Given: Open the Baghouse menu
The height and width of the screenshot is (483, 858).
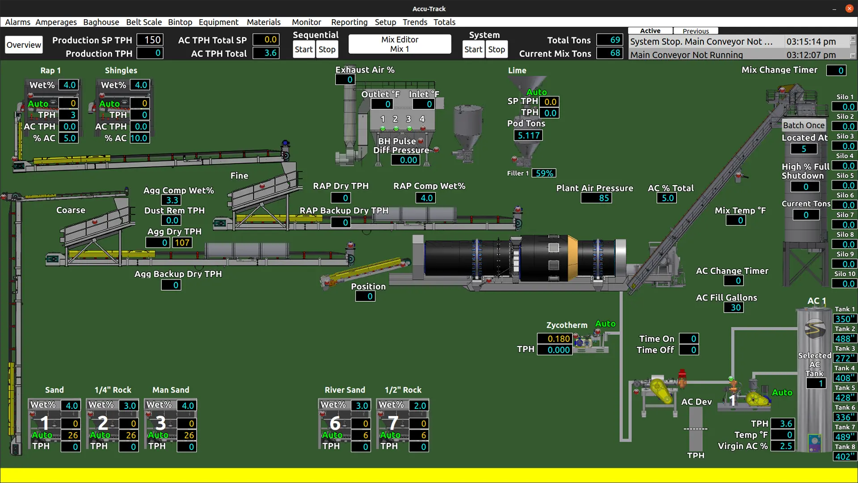Looking at the screenshot, I should 101,22.
